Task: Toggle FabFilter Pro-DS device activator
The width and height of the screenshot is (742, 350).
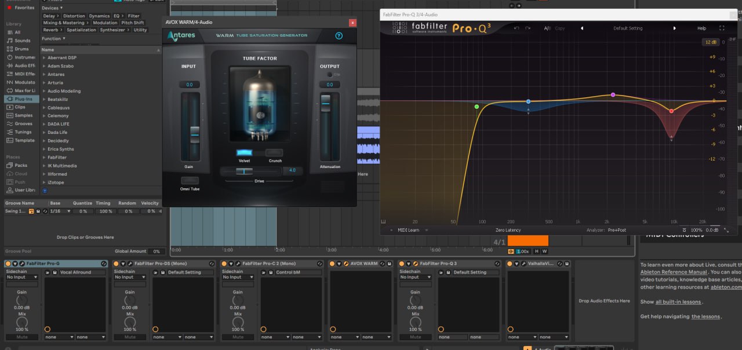Action: [116, 264]
